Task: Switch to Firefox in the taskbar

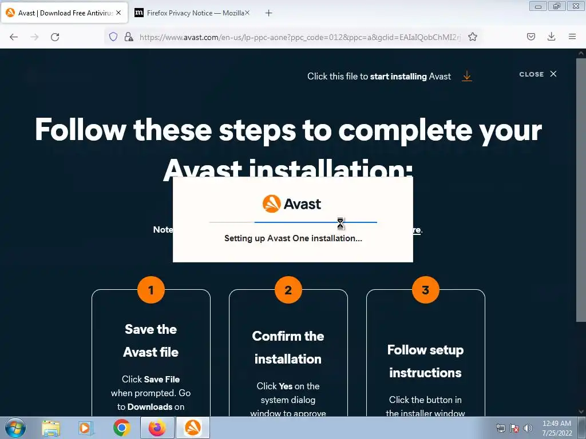Action: 157,428
